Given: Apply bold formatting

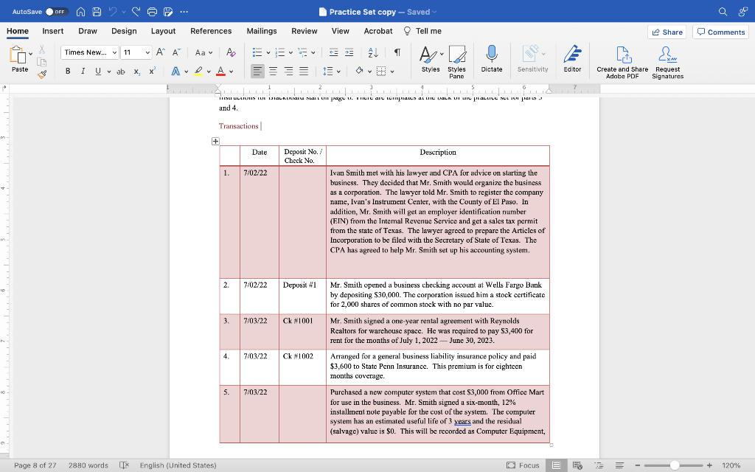Looking at the screenshot, I should (67, 71).
